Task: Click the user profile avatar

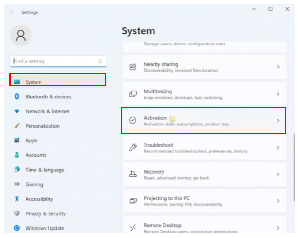Action: tap(21, 35)
